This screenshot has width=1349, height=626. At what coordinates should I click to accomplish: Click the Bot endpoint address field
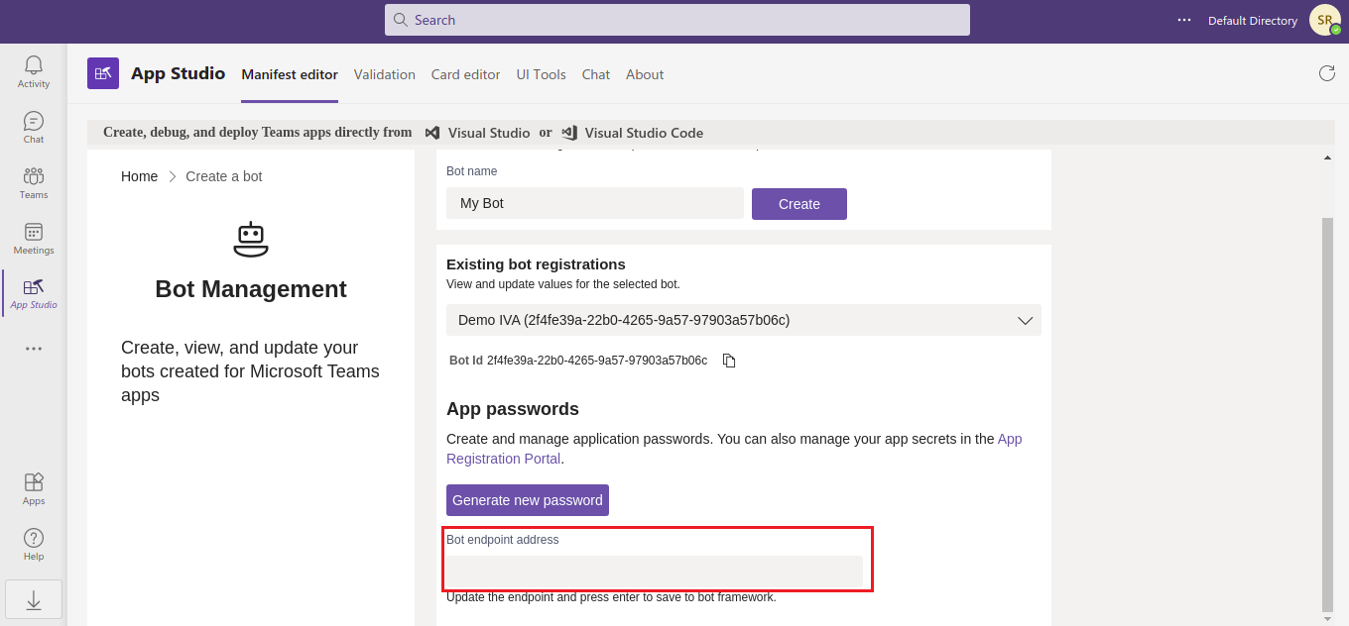[655, 572]
